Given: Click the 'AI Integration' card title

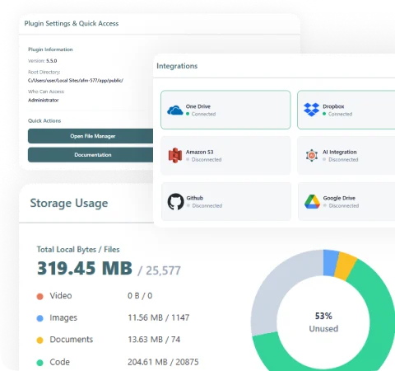Looking at the screenshot, I should point(340,152).
